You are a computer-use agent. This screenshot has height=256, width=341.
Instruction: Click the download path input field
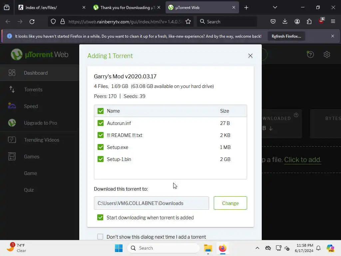click(152, 203)
